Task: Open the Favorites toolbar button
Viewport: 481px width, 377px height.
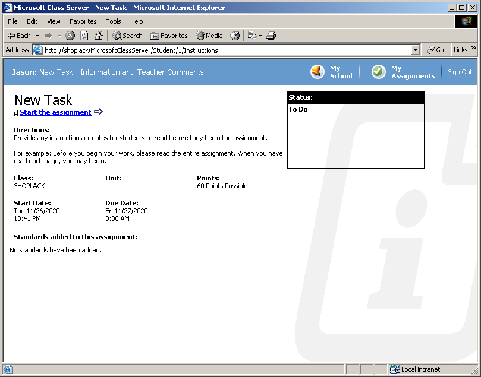Action: click(169, 36)
